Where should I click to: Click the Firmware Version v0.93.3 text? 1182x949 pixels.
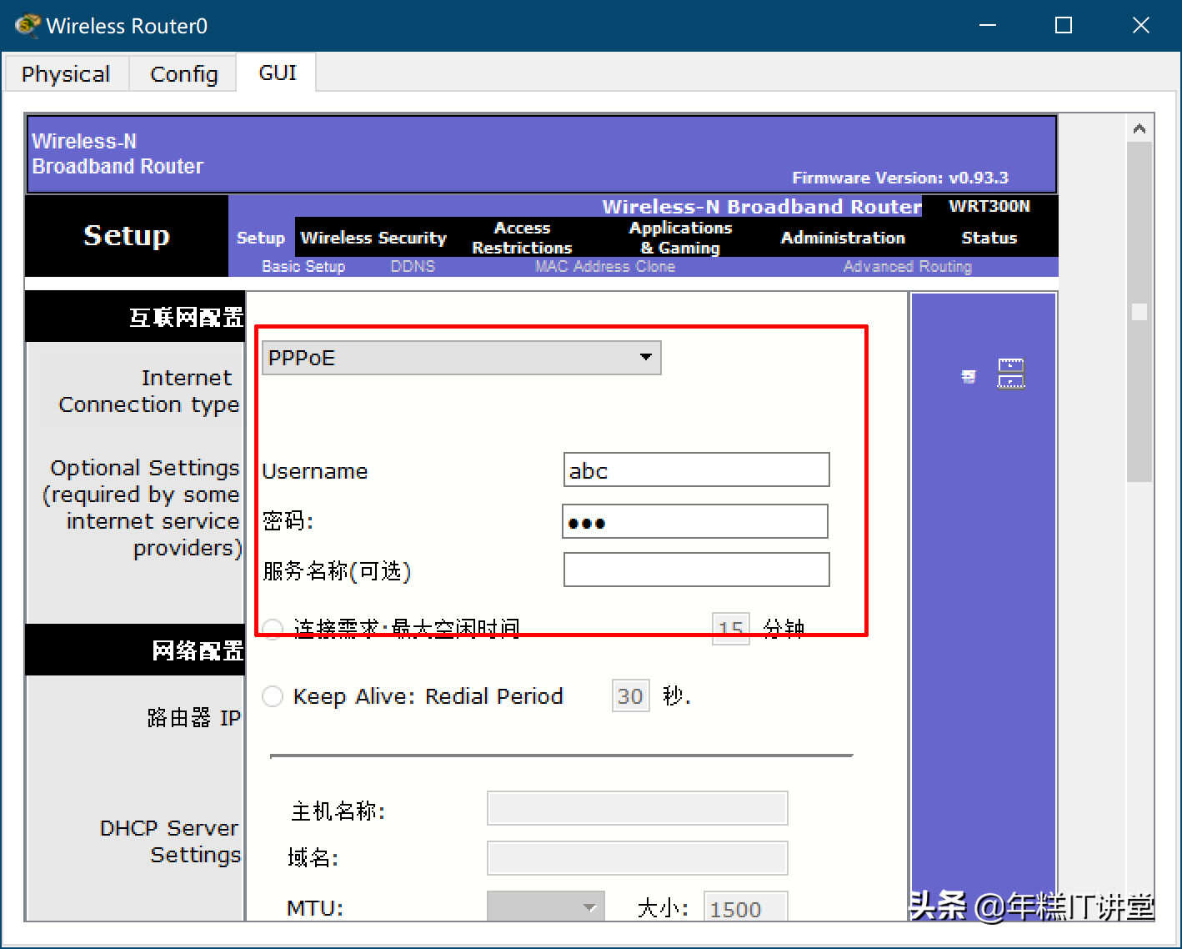[x=900, y=178]
